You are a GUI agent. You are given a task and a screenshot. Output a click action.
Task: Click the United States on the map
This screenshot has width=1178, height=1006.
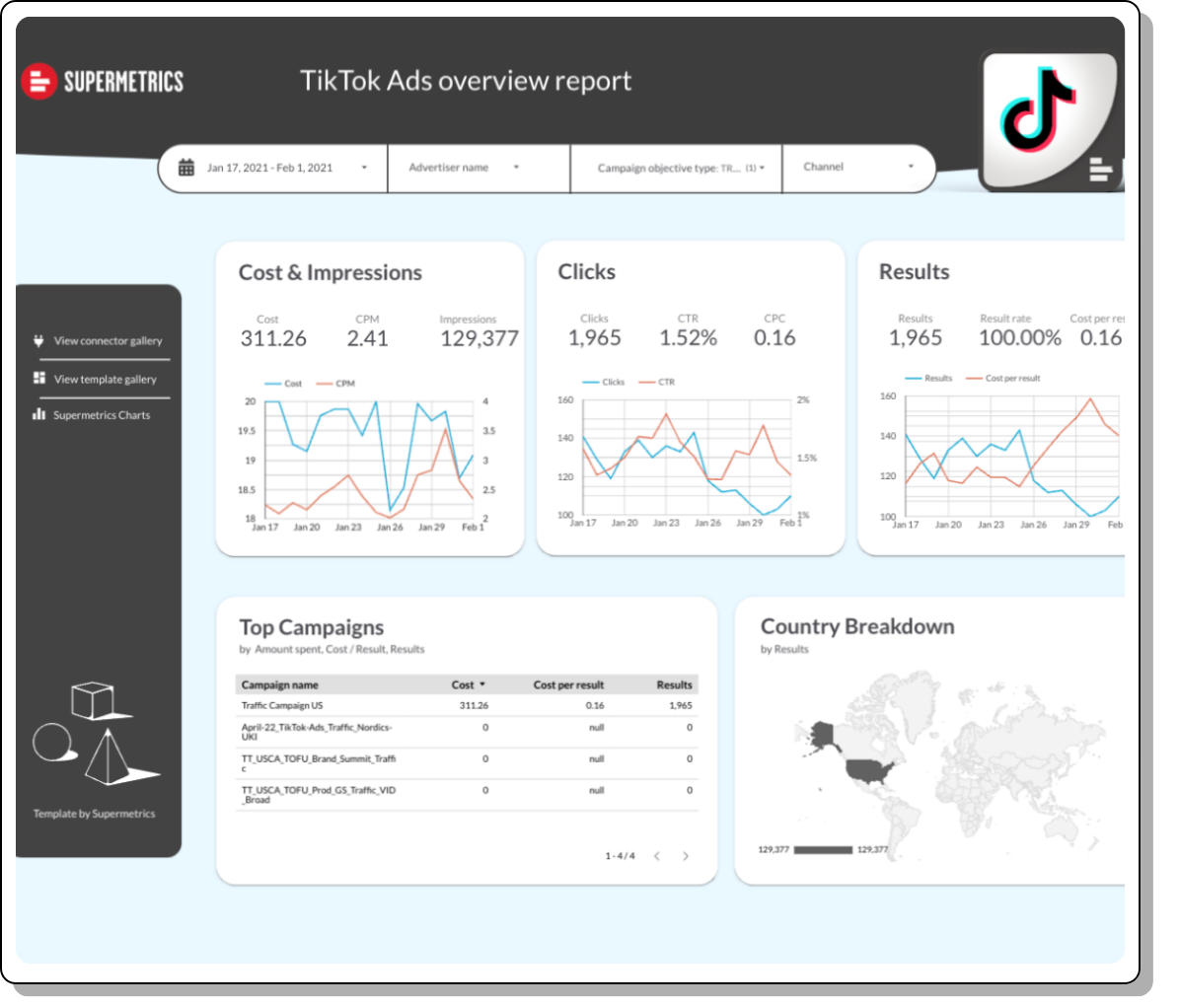click(x=867, y=771)
